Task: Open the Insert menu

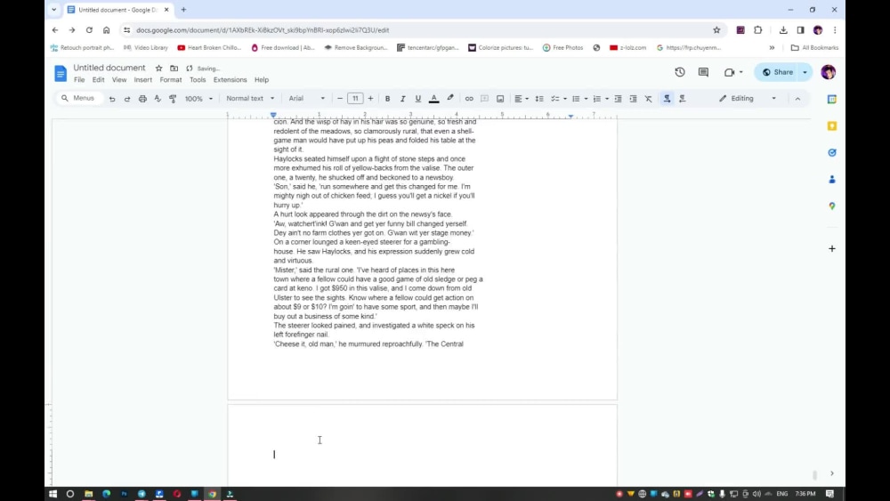Action: pos(143,80)
